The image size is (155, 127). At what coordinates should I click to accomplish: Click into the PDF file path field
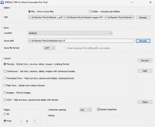coord(81,17)
